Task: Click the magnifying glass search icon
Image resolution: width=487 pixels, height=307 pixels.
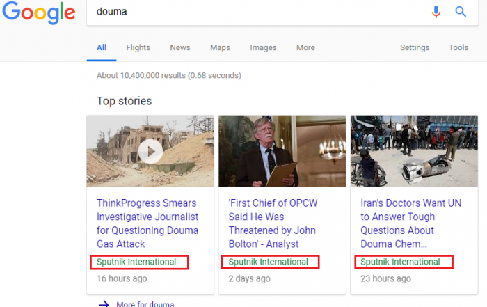Action: click(x=461, y=12)
